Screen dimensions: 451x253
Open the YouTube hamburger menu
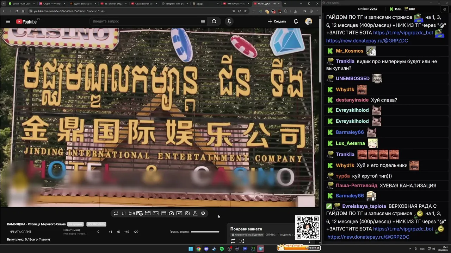click(x=8, y=21)
